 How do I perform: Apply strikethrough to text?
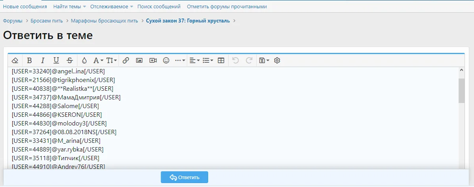click(70, 60)
